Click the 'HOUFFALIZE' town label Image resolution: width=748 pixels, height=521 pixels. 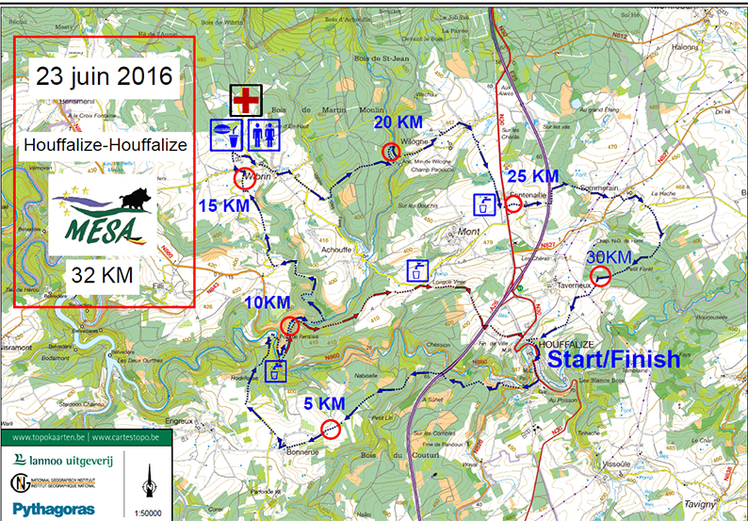(x=566, y=344)
